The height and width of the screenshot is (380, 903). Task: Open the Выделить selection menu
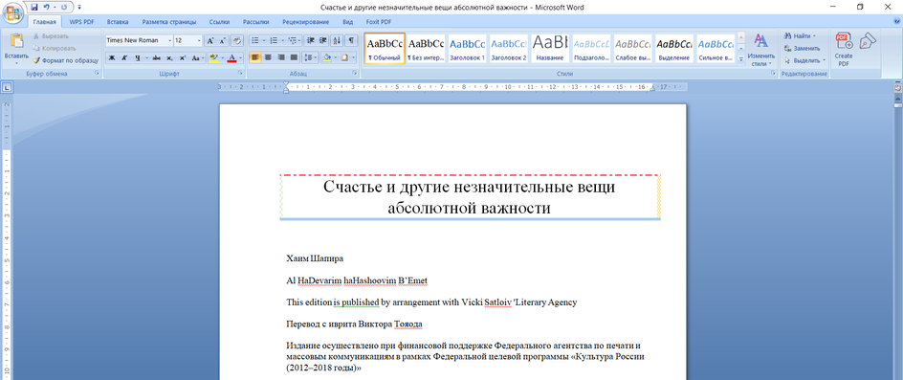click(804, 60)
